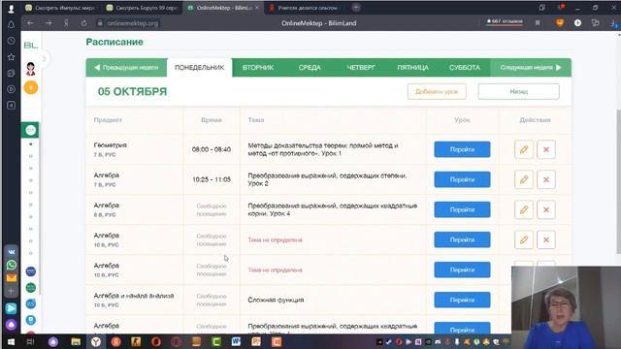Open PowerPoint icon in taskbar

256,341
